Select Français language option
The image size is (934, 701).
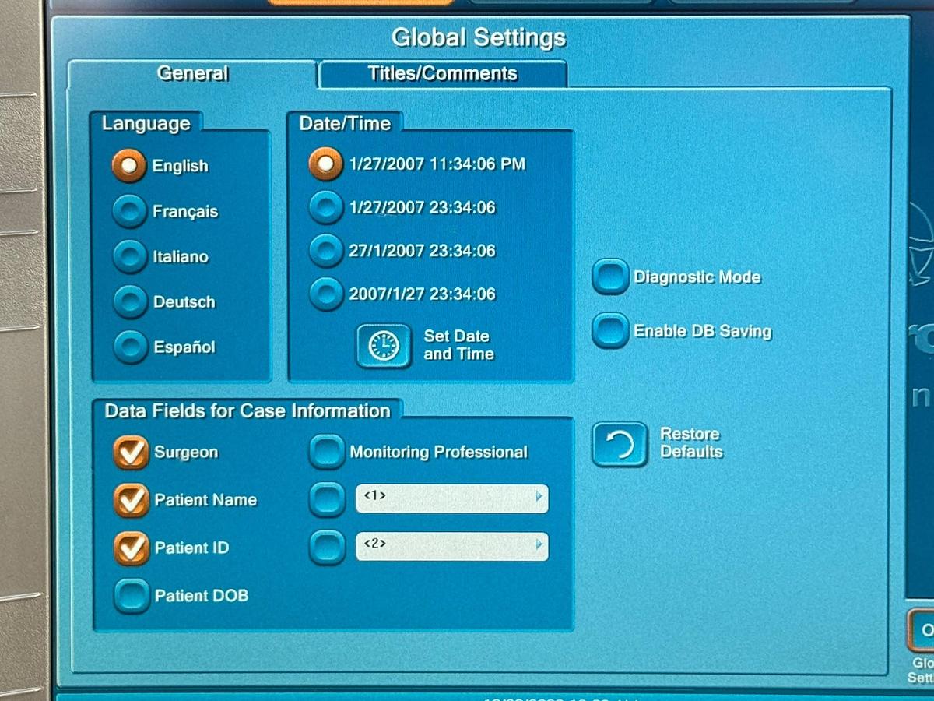click(x=128, y=210)
